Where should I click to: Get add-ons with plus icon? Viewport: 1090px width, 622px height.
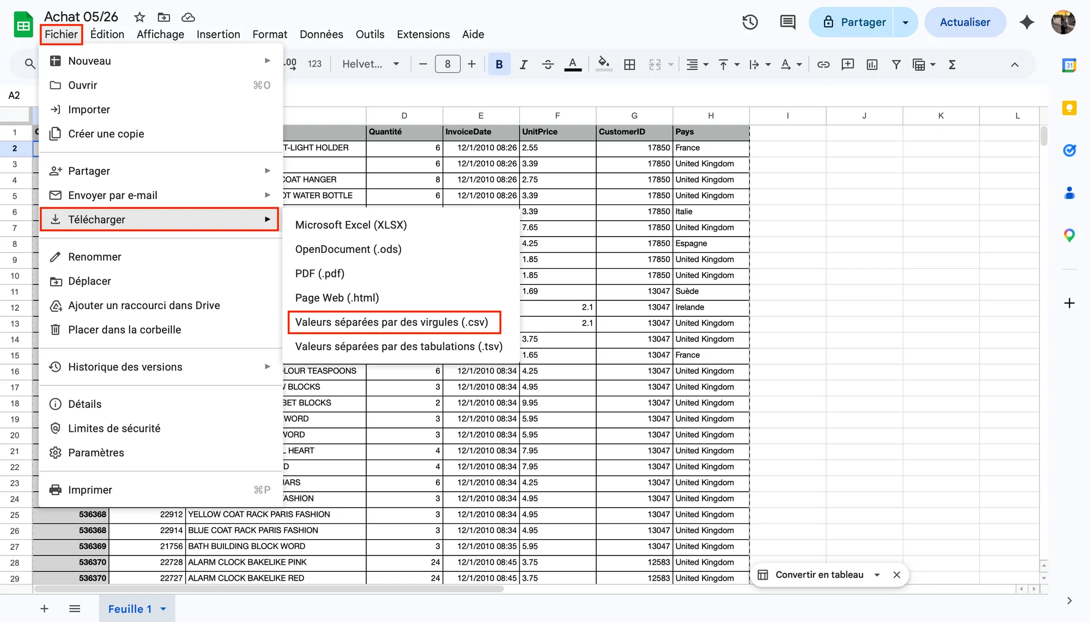[x=1069, y=303]
